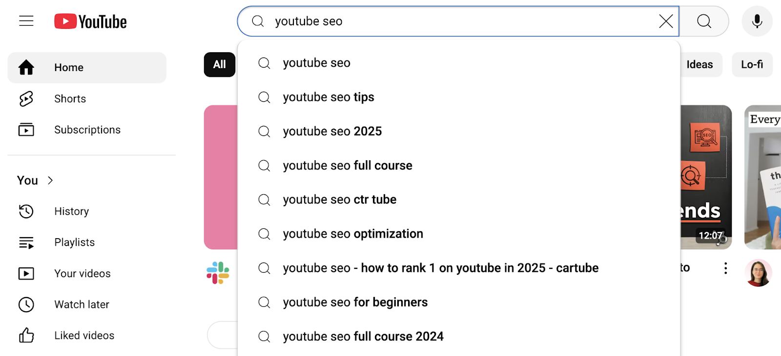Select the Ideas category chip
Image resolution: width=781 pixels, height=356 pixels.
(x=699, y=64)
